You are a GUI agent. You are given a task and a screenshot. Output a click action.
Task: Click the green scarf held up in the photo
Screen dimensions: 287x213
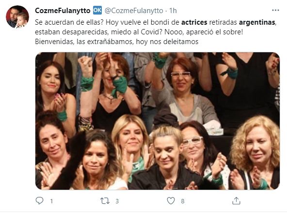(x=120, y=86)
